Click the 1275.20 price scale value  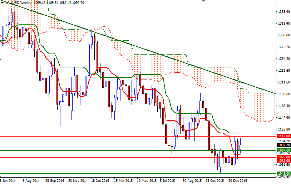[284, 47]
